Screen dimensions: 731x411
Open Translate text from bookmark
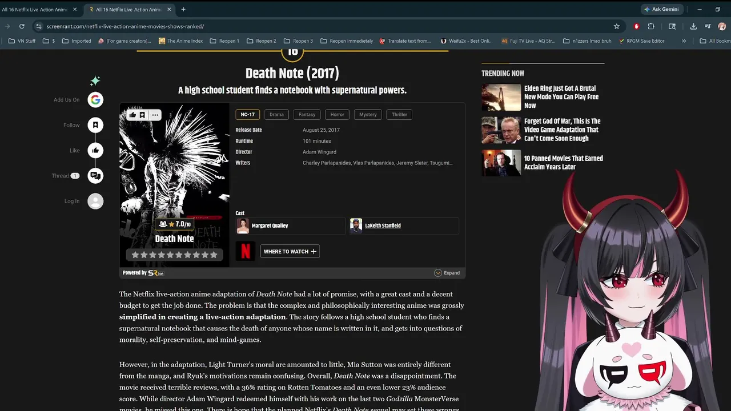[x=405, y=41]
